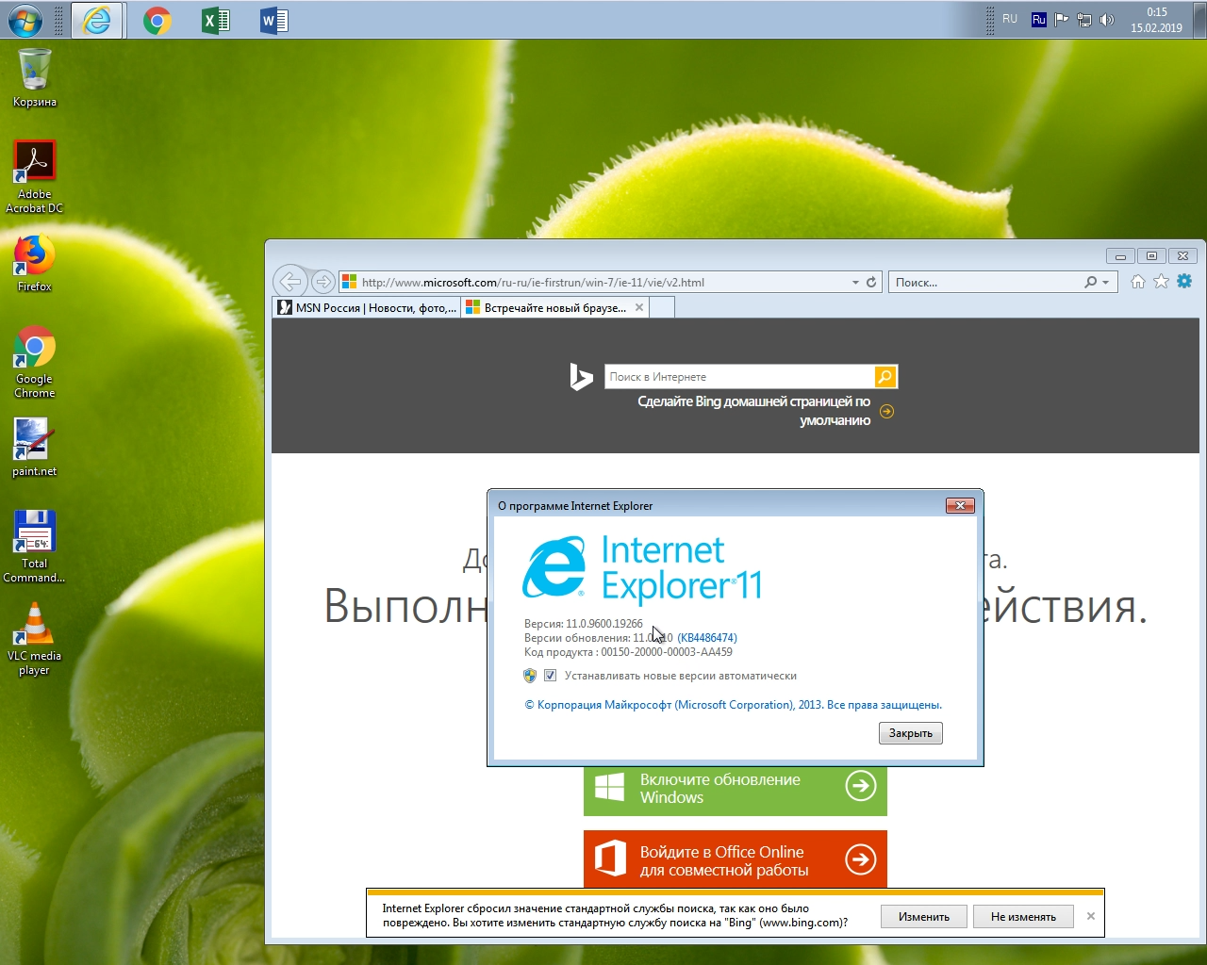The height and width of the screenshot is (965, 1207).
Task: Launch Word from the taskbar
Action: coord(274,20)
